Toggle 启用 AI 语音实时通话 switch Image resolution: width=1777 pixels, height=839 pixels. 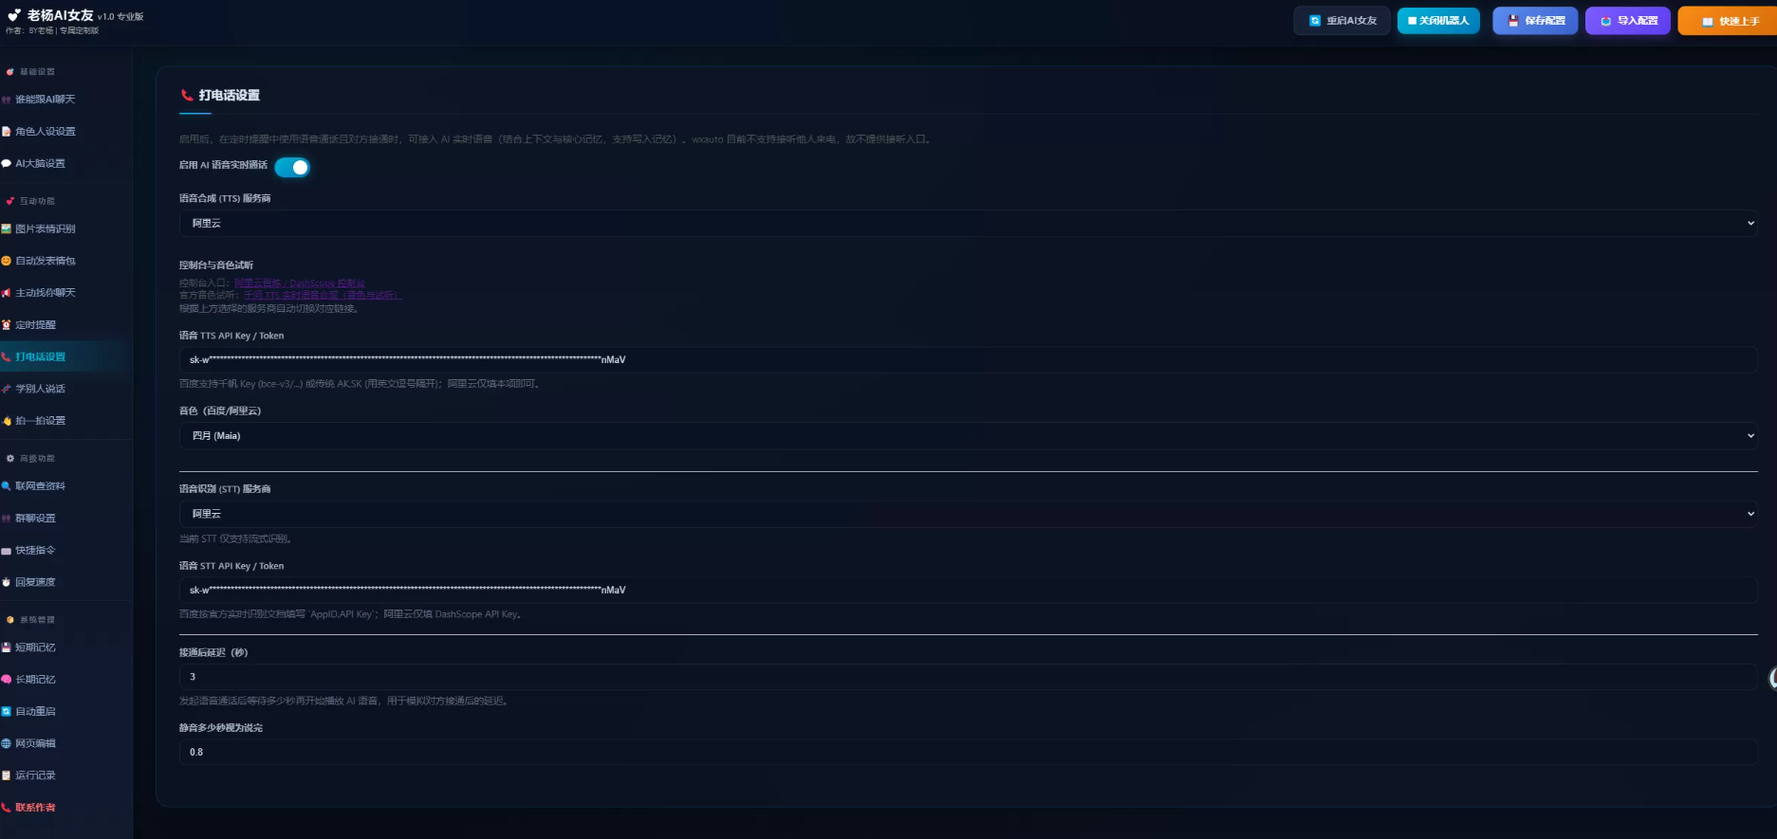tap(292, 167)
